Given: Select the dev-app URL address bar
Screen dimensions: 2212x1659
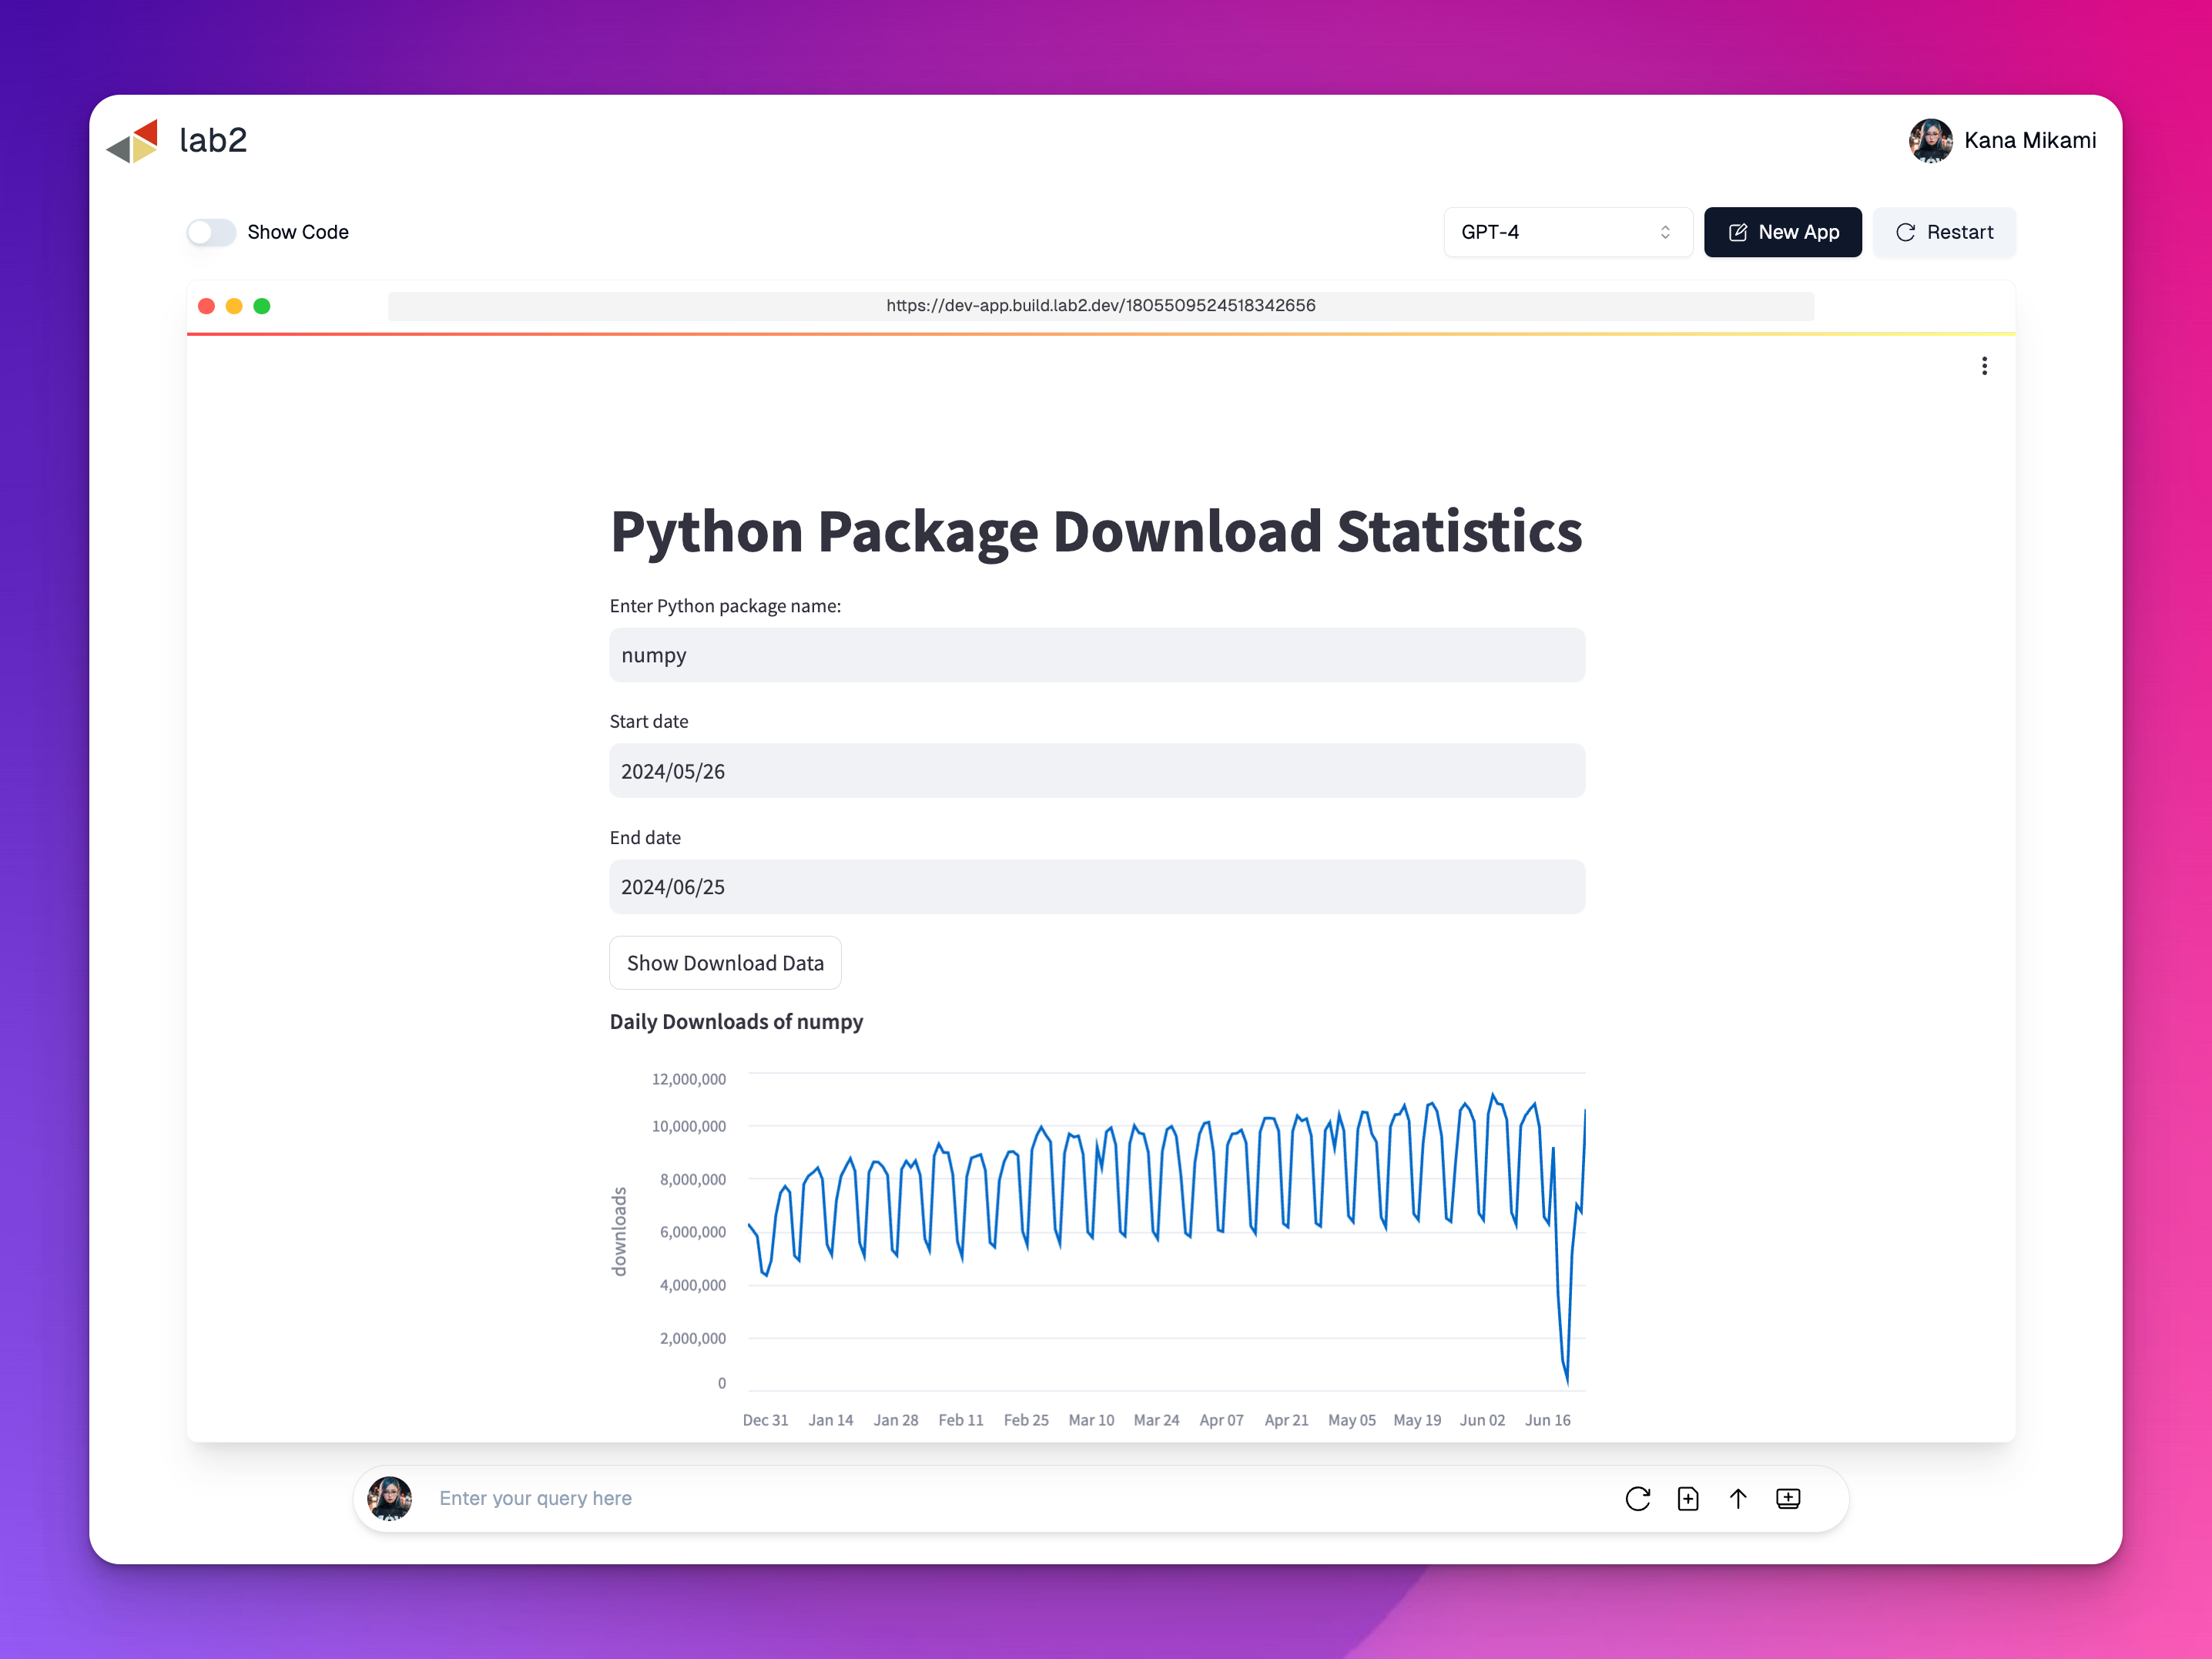Looking at the screenshot, I should (1100, 306).
